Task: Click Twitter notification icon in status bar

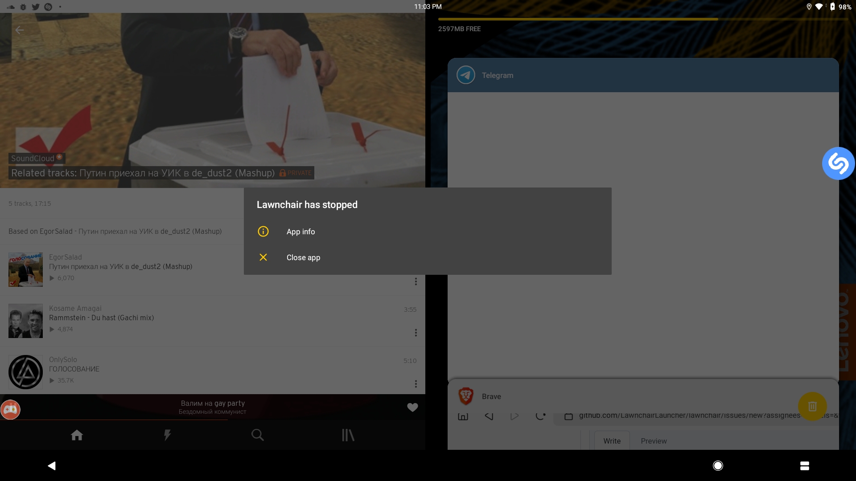Action: pos(36,7)
